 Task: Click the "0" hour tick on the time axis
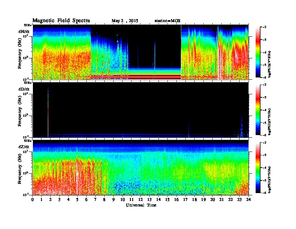point(33,199)
